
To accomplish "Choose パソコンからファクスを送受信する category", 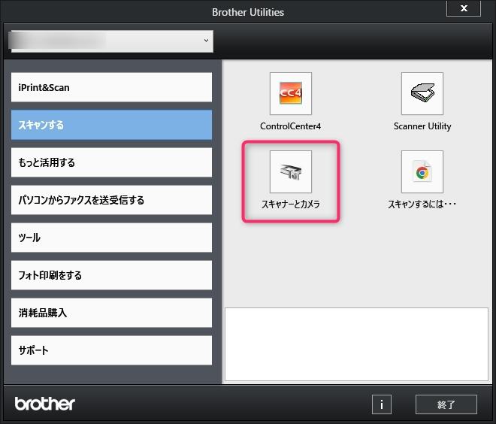I will [111, 200].
